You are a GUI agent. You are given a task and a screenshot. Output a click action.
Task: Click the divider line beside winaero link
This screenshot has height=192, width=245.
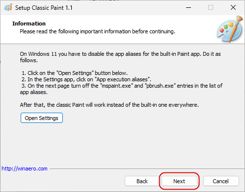click(x=147, y=169)
